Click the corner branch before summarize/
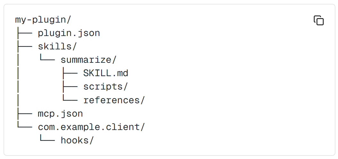The width and height of the screenshot is (338, 159). pos(47,58)
